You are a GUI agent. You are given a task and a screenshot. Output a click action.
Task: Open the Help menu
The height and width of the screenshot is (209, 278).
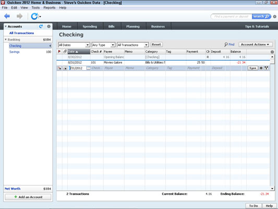click(63, 8)
